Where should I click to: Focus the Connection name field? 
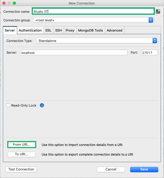tap(93, 11)
